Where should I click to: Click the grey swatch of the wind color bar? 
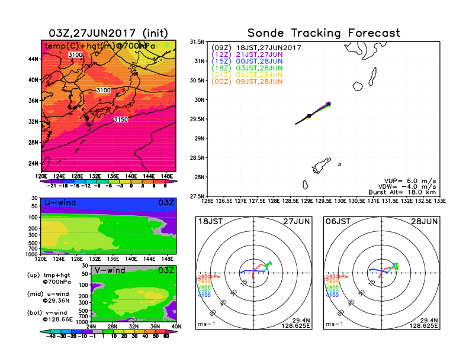click(98, 331)
